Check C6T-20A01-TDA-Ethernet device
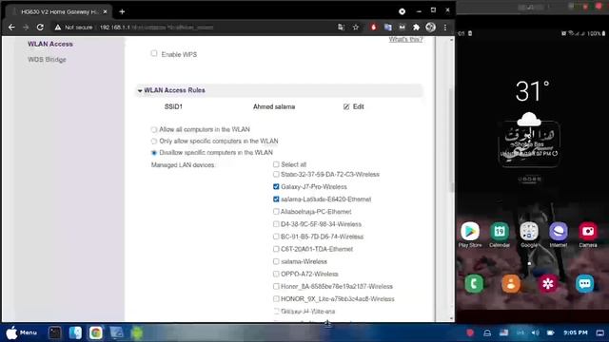This screenshot has width=609, height=342. [x=276, y=249]
